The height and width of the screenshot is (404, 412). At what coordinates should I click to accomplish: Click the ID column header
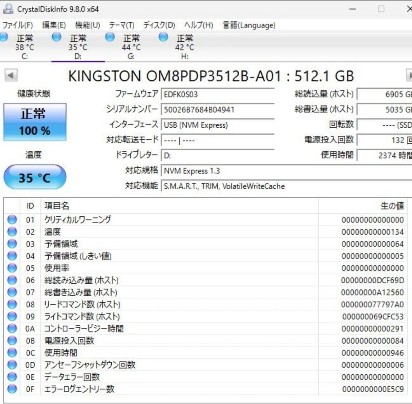coord(30,206)
